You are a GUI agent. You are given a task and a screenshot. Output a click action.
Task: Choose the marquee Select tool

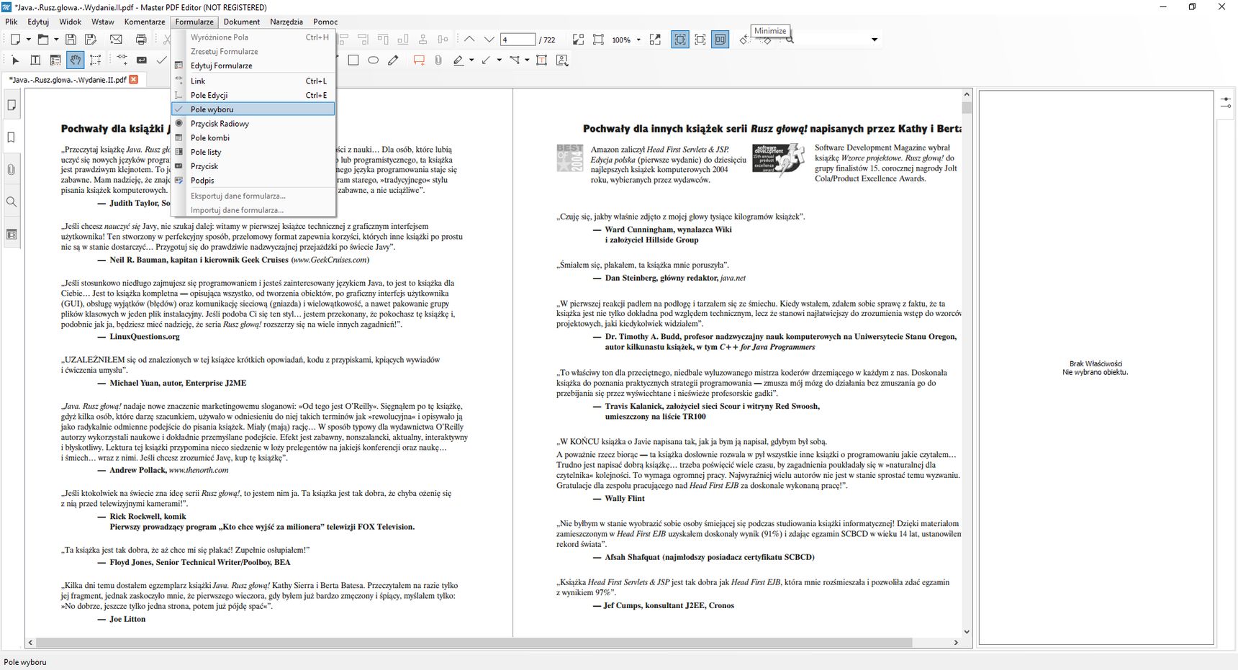[x=95, y=60]
